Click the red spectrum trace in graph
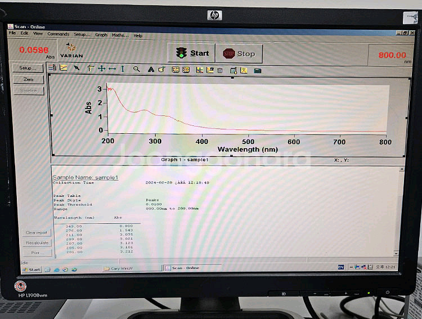 [146, 110]
